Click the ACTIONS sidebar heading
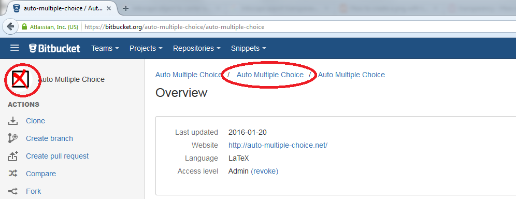 [x=23, y=105]
